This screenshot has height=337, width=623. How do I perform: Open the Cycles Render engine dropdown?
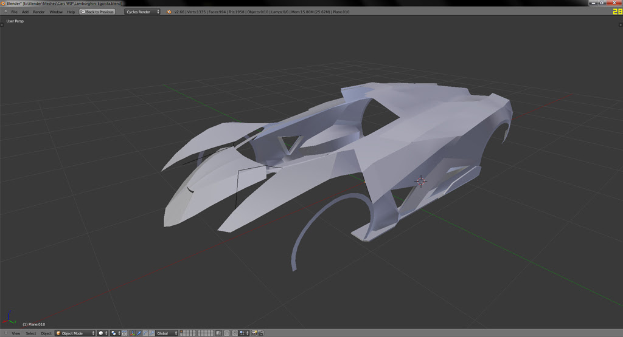[x=142, y=12]
